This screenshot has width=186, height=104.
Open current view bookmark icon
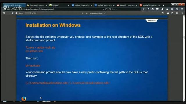[177, 13]
